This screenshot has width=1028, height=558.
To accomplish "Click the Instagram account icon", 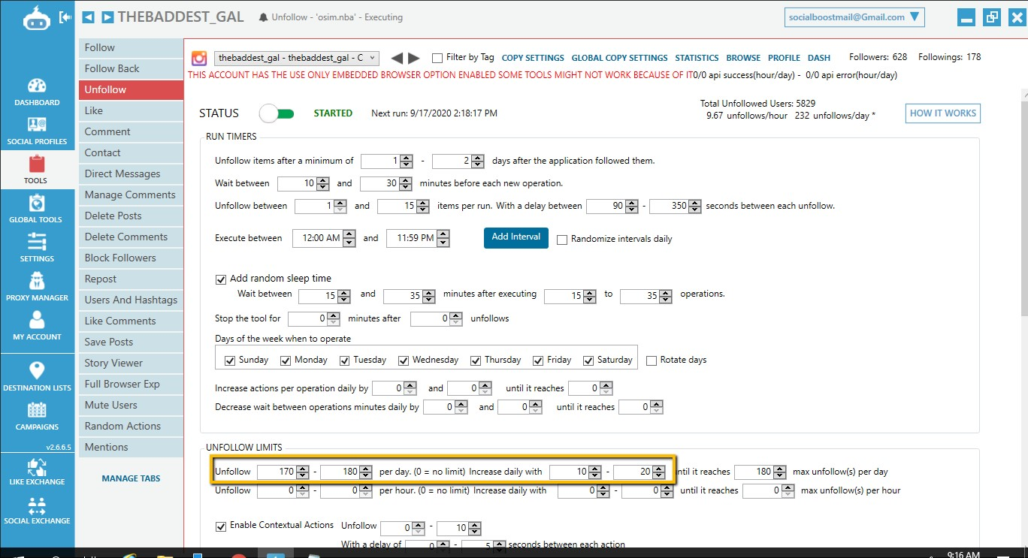I will tap(199, 58).
